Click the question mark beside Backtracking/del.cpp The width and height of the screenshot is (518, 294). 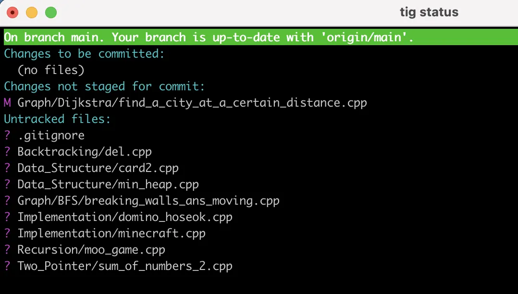point(7,152)
